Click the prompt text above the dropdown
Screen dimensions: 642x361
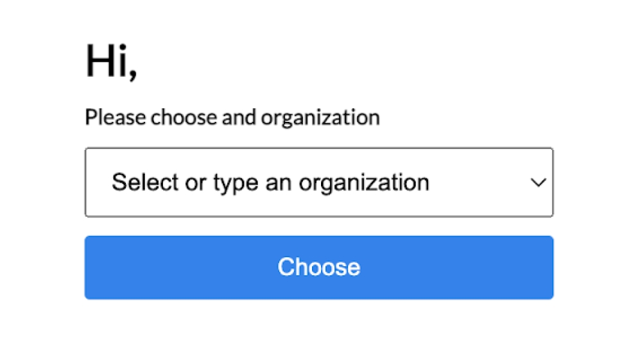coord(232,118)
